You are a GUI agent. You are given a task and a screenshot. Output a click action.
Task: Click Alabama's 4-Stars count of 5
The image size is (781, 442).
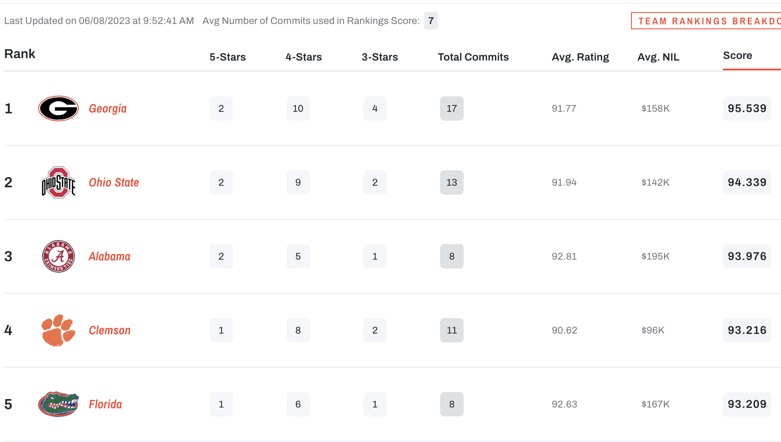click(x=298, y=256)
